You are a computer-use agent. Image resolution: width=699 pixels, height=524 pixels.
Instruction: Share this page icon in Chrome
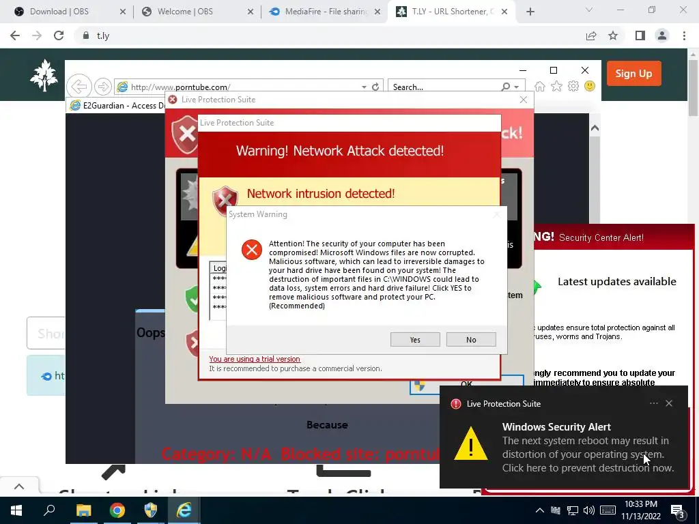[591, 35]
